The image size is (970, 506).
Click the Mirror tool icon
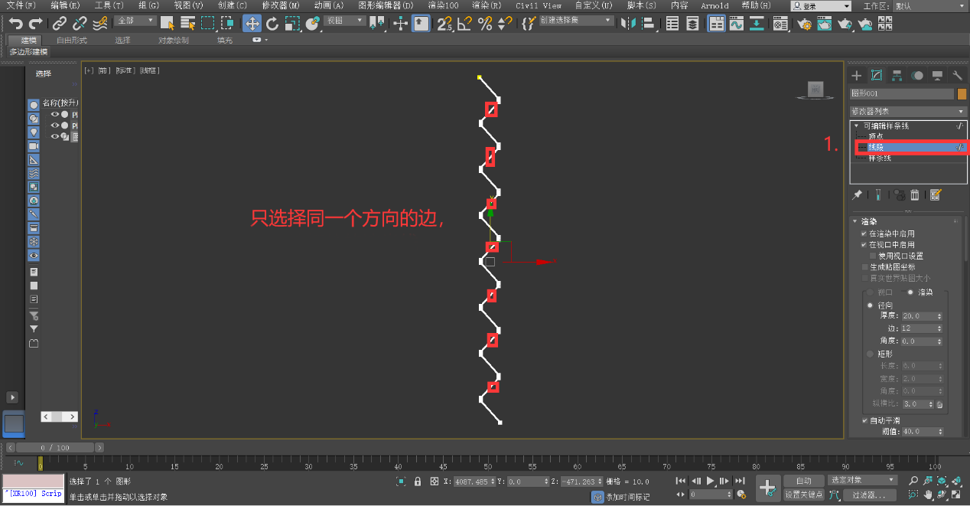tap(628, 23)
